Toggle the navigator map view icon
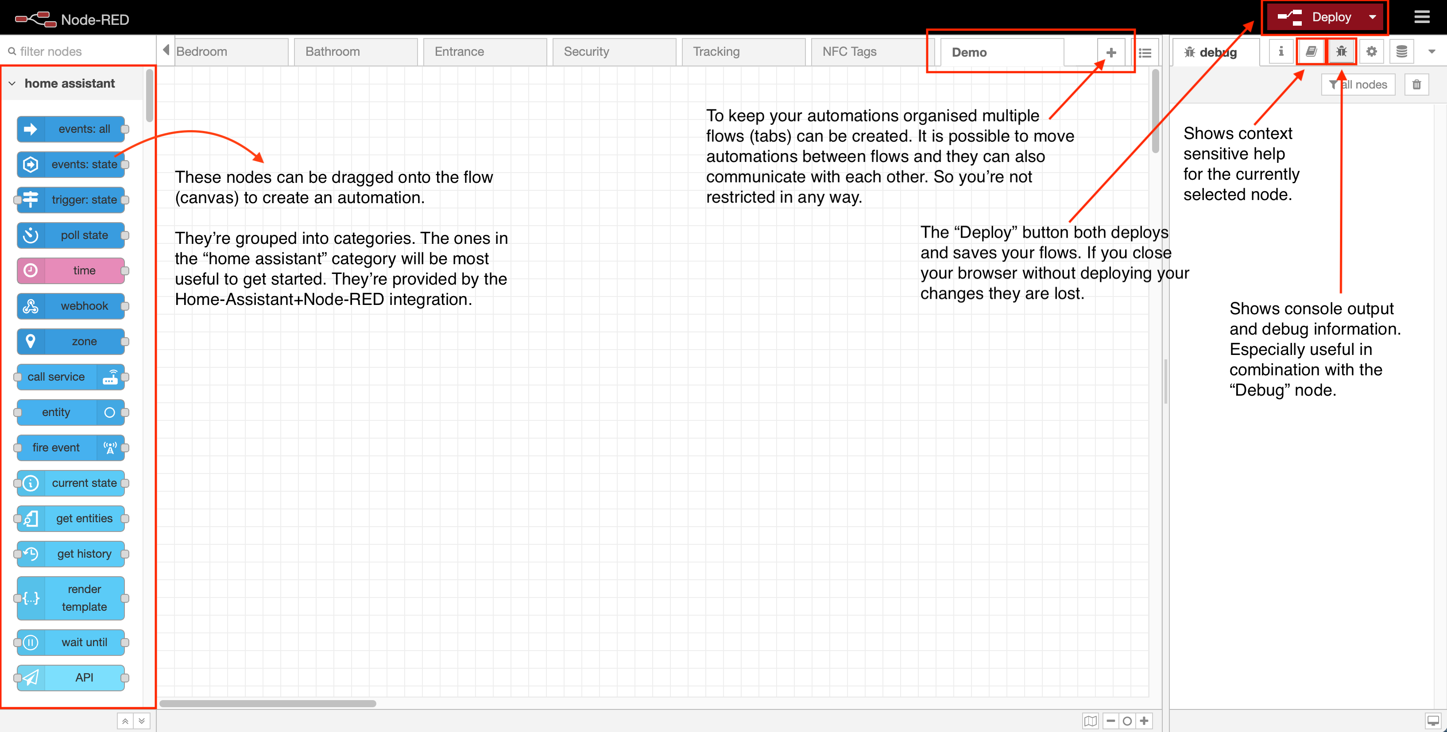This screenshot has height=732, width=1447. [1090, 721]
